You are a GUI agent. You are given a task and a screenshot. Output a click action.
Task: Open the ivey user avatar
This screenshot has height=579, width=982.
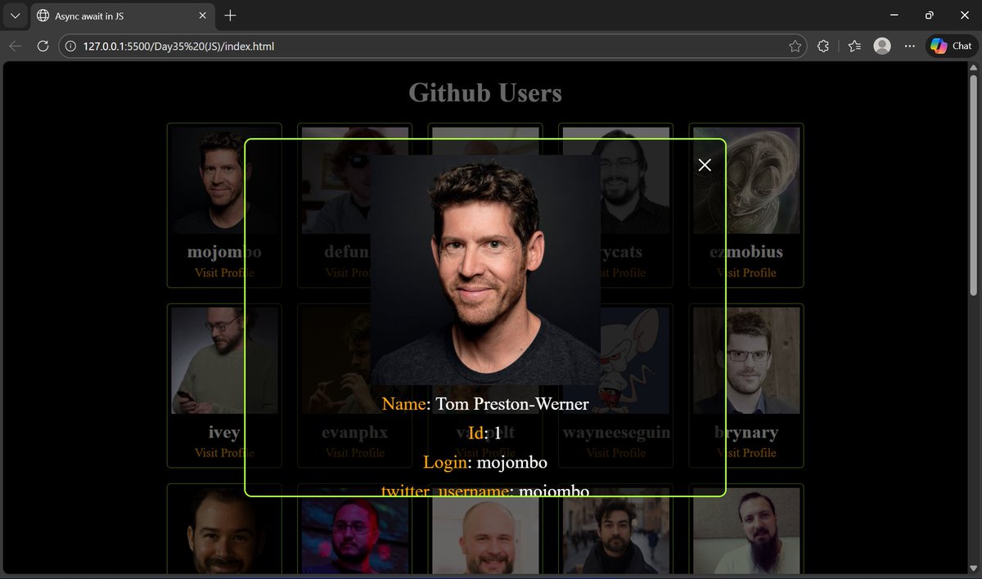[224, 361]
